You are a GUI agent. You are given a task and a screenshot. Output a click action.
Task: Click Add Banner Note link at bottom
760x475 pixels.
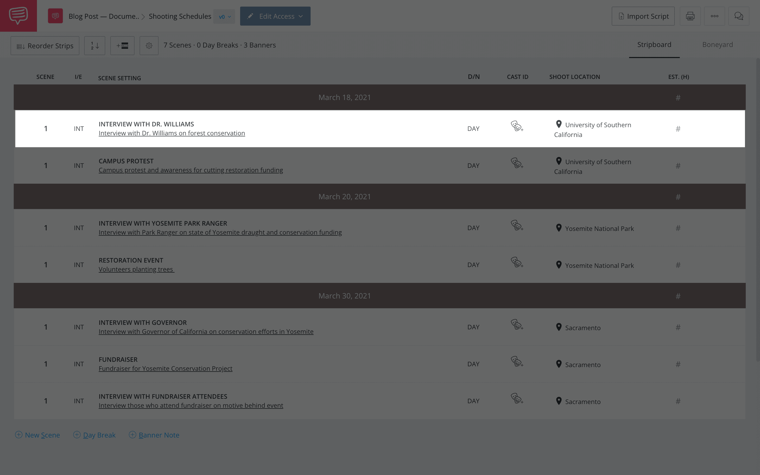click(x=154, y=435)
